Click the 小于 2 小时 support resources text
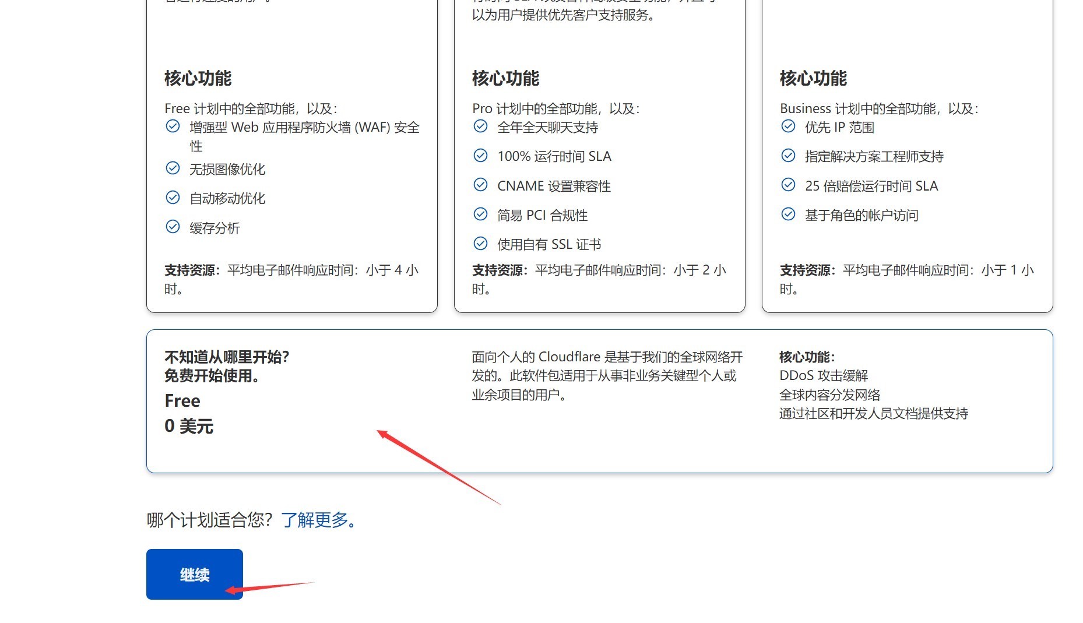 [x=599, y=279]
